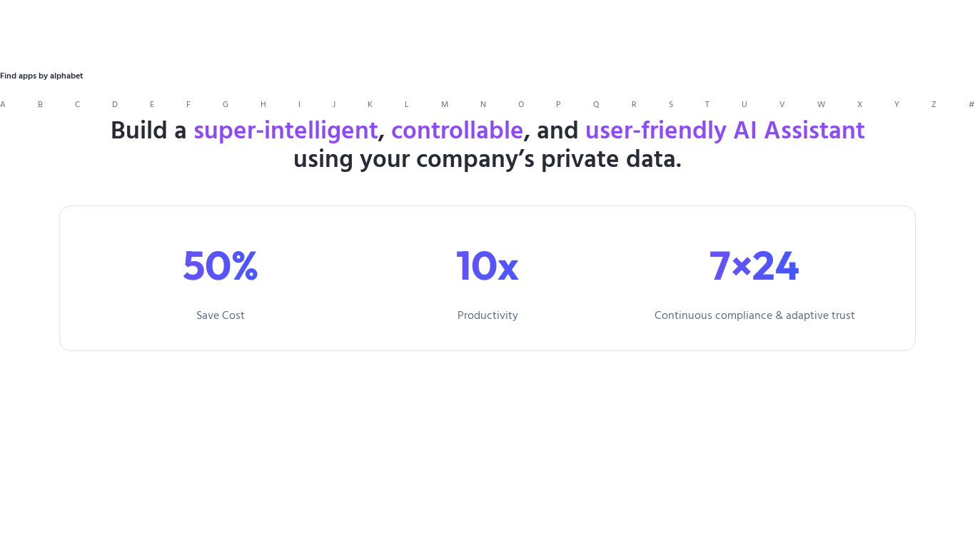Image resolution: width=975 pixels, height=548 pixels.
Task: Click the letter M link
Action: tap(444, 104)
